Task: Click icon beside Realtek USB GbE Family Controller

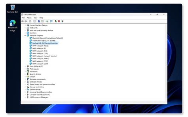Action: pyautogui.click(x=31, y=43)
